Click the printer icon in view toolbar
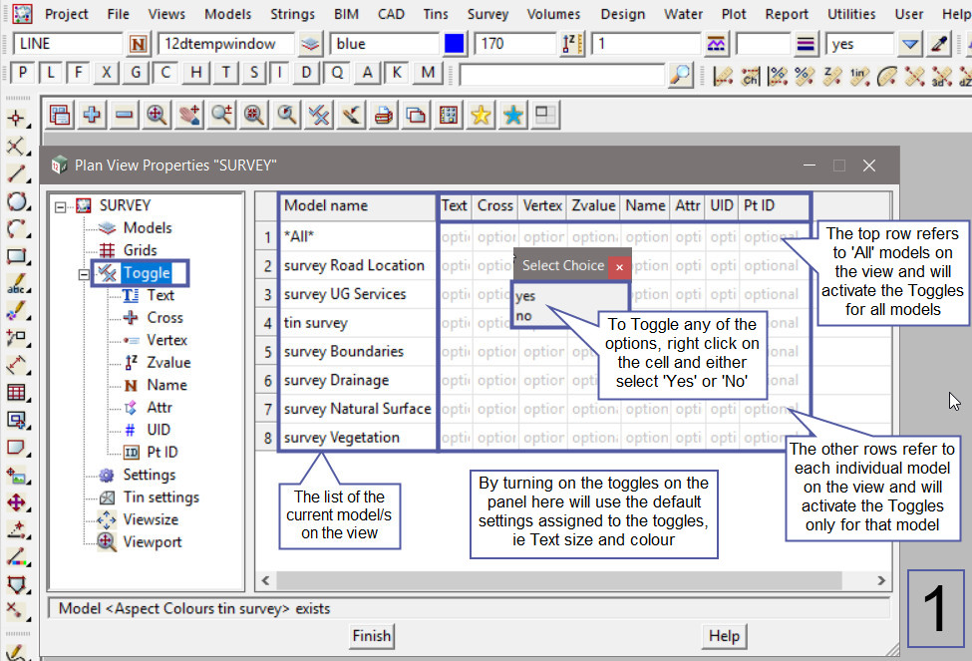The image size is (972, 661). [383, 115]
